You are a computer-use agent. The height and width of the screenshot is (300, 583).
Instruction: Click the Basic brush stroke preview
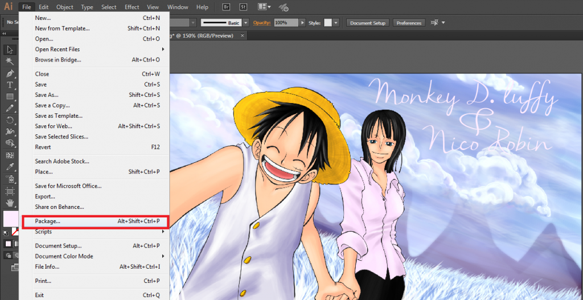pos(221,23)
